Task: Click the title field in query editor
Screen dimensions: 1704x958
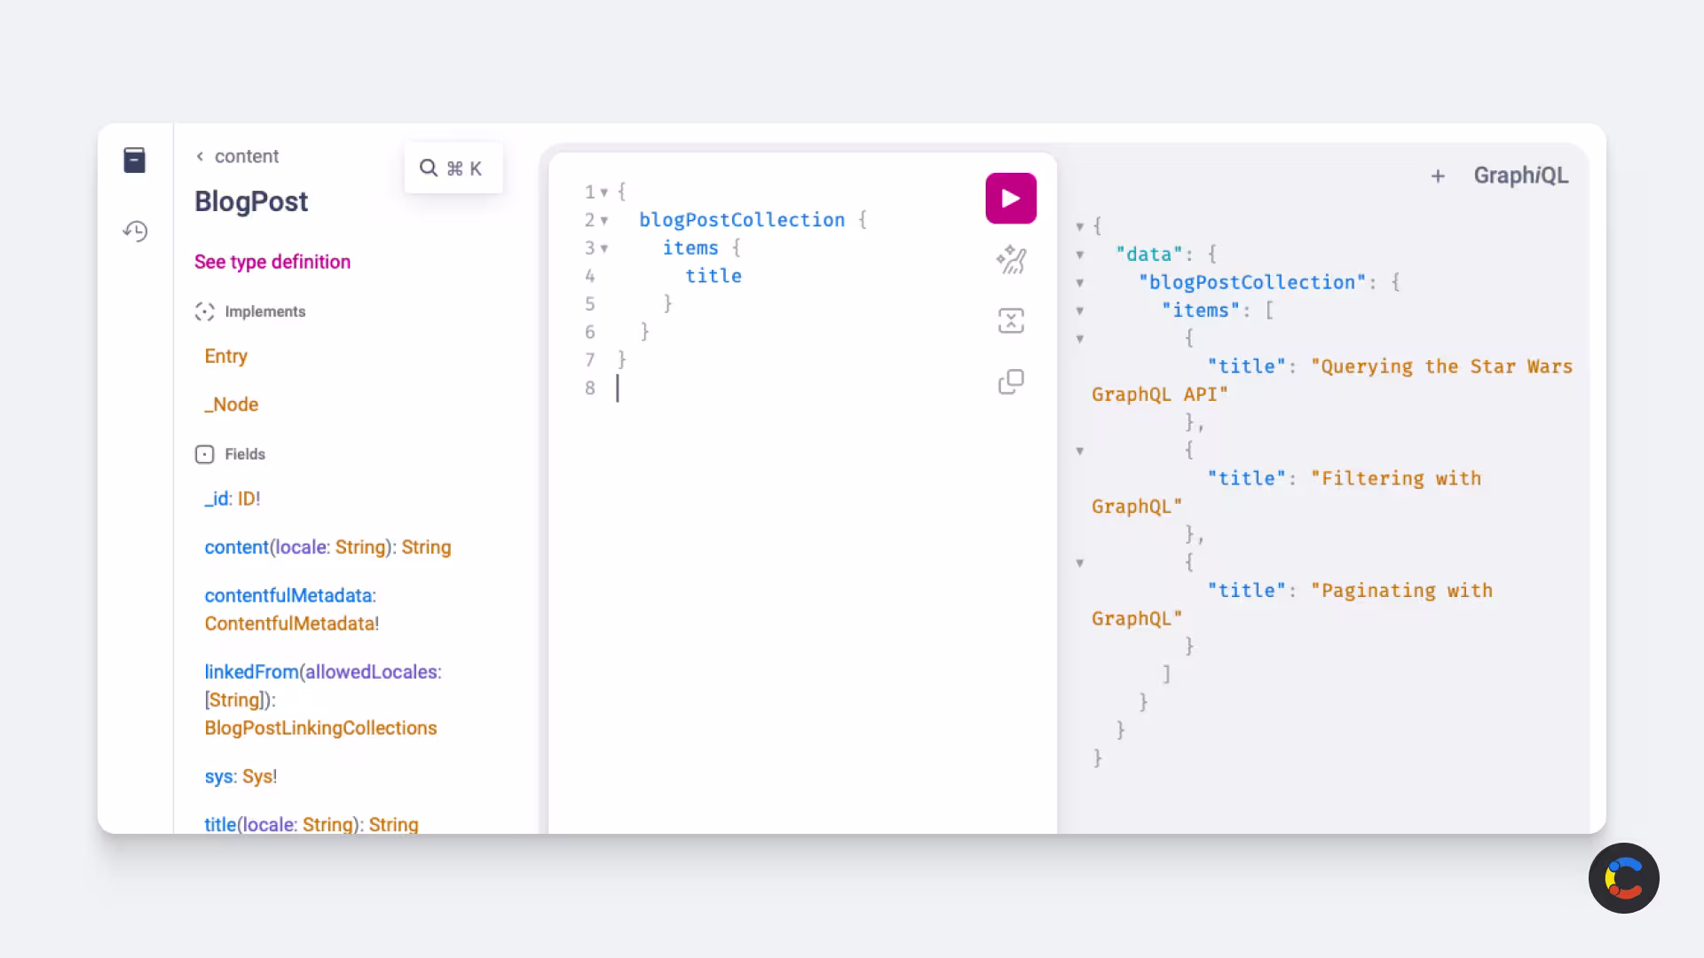Action: pyautogui.click(x=714, y=276)
